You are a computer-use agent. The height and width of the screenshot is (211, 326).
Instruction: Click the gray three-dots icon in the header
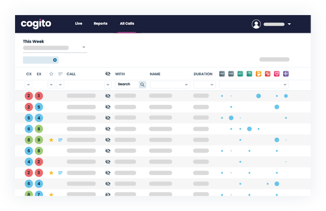tap(231, 74)
